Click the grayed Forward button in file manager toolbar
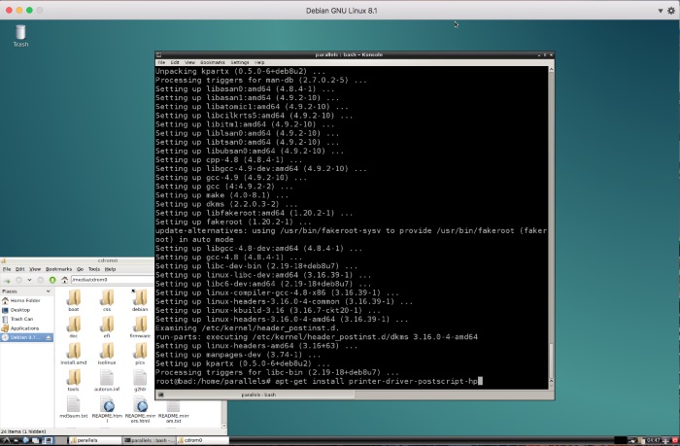The image size is (680, 446). tap(41, 280)
